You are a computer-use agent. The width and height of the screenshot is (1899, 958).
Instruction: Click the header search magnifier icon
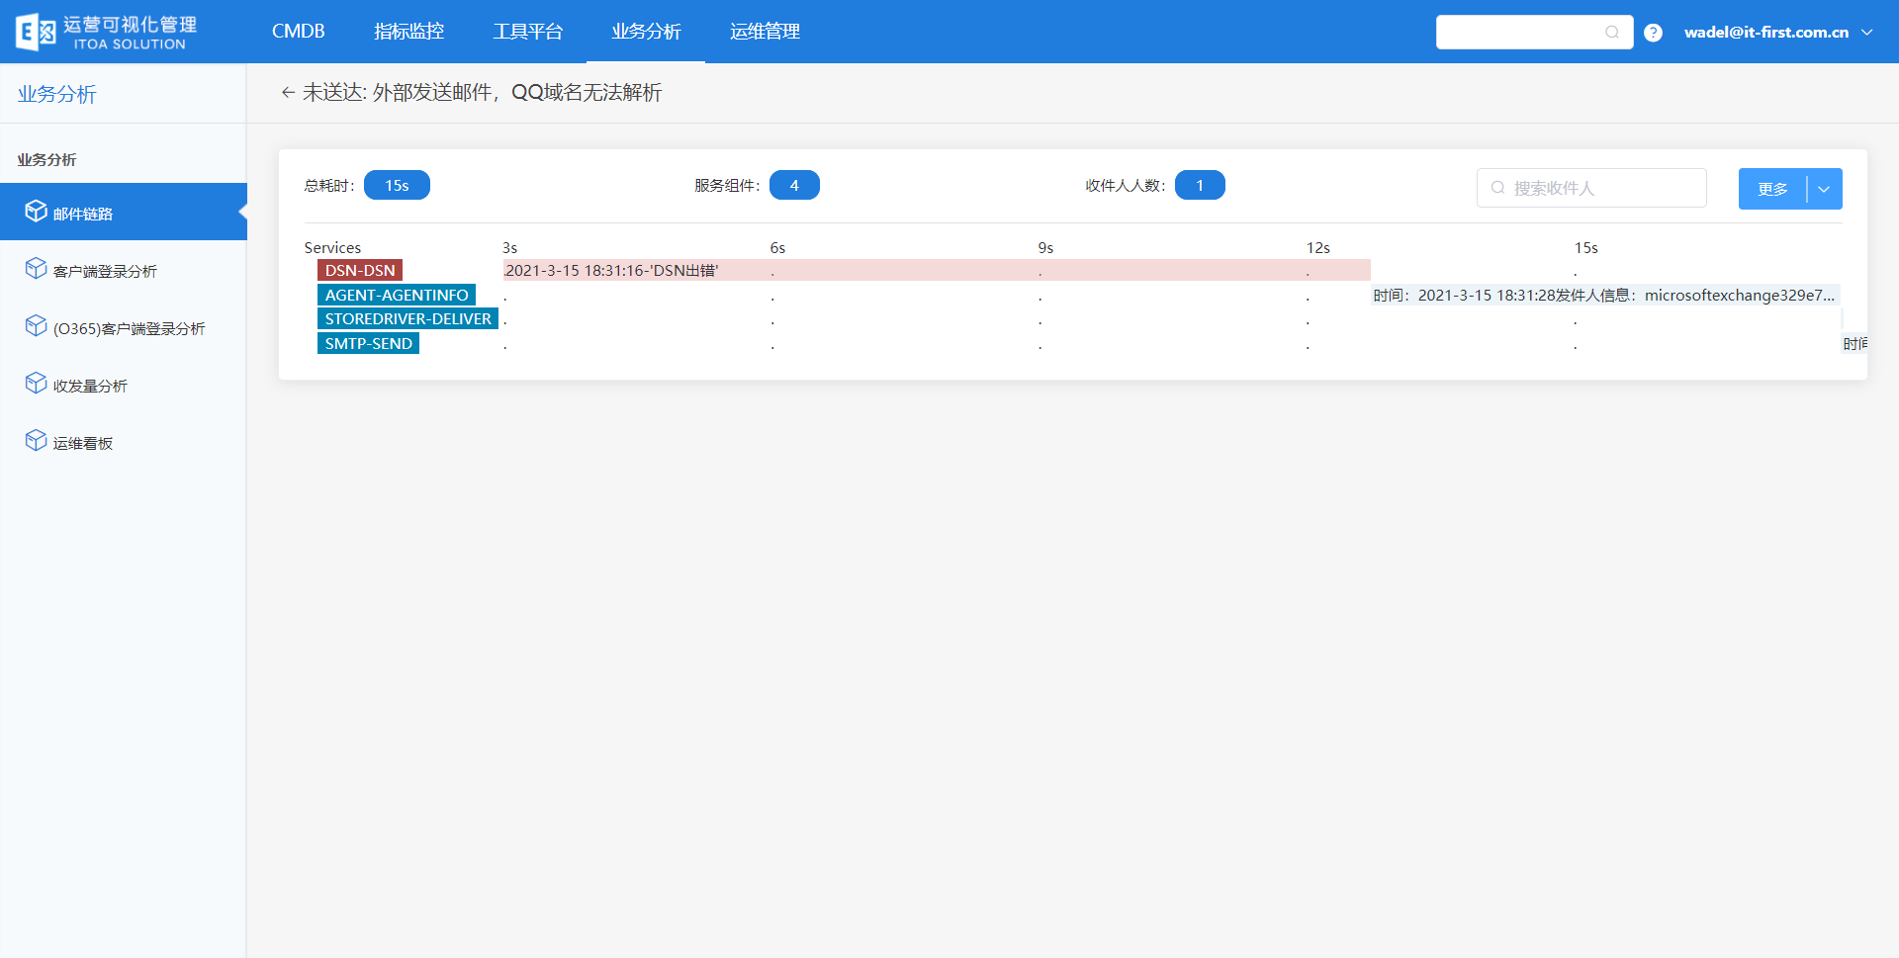coord(1612,32)
